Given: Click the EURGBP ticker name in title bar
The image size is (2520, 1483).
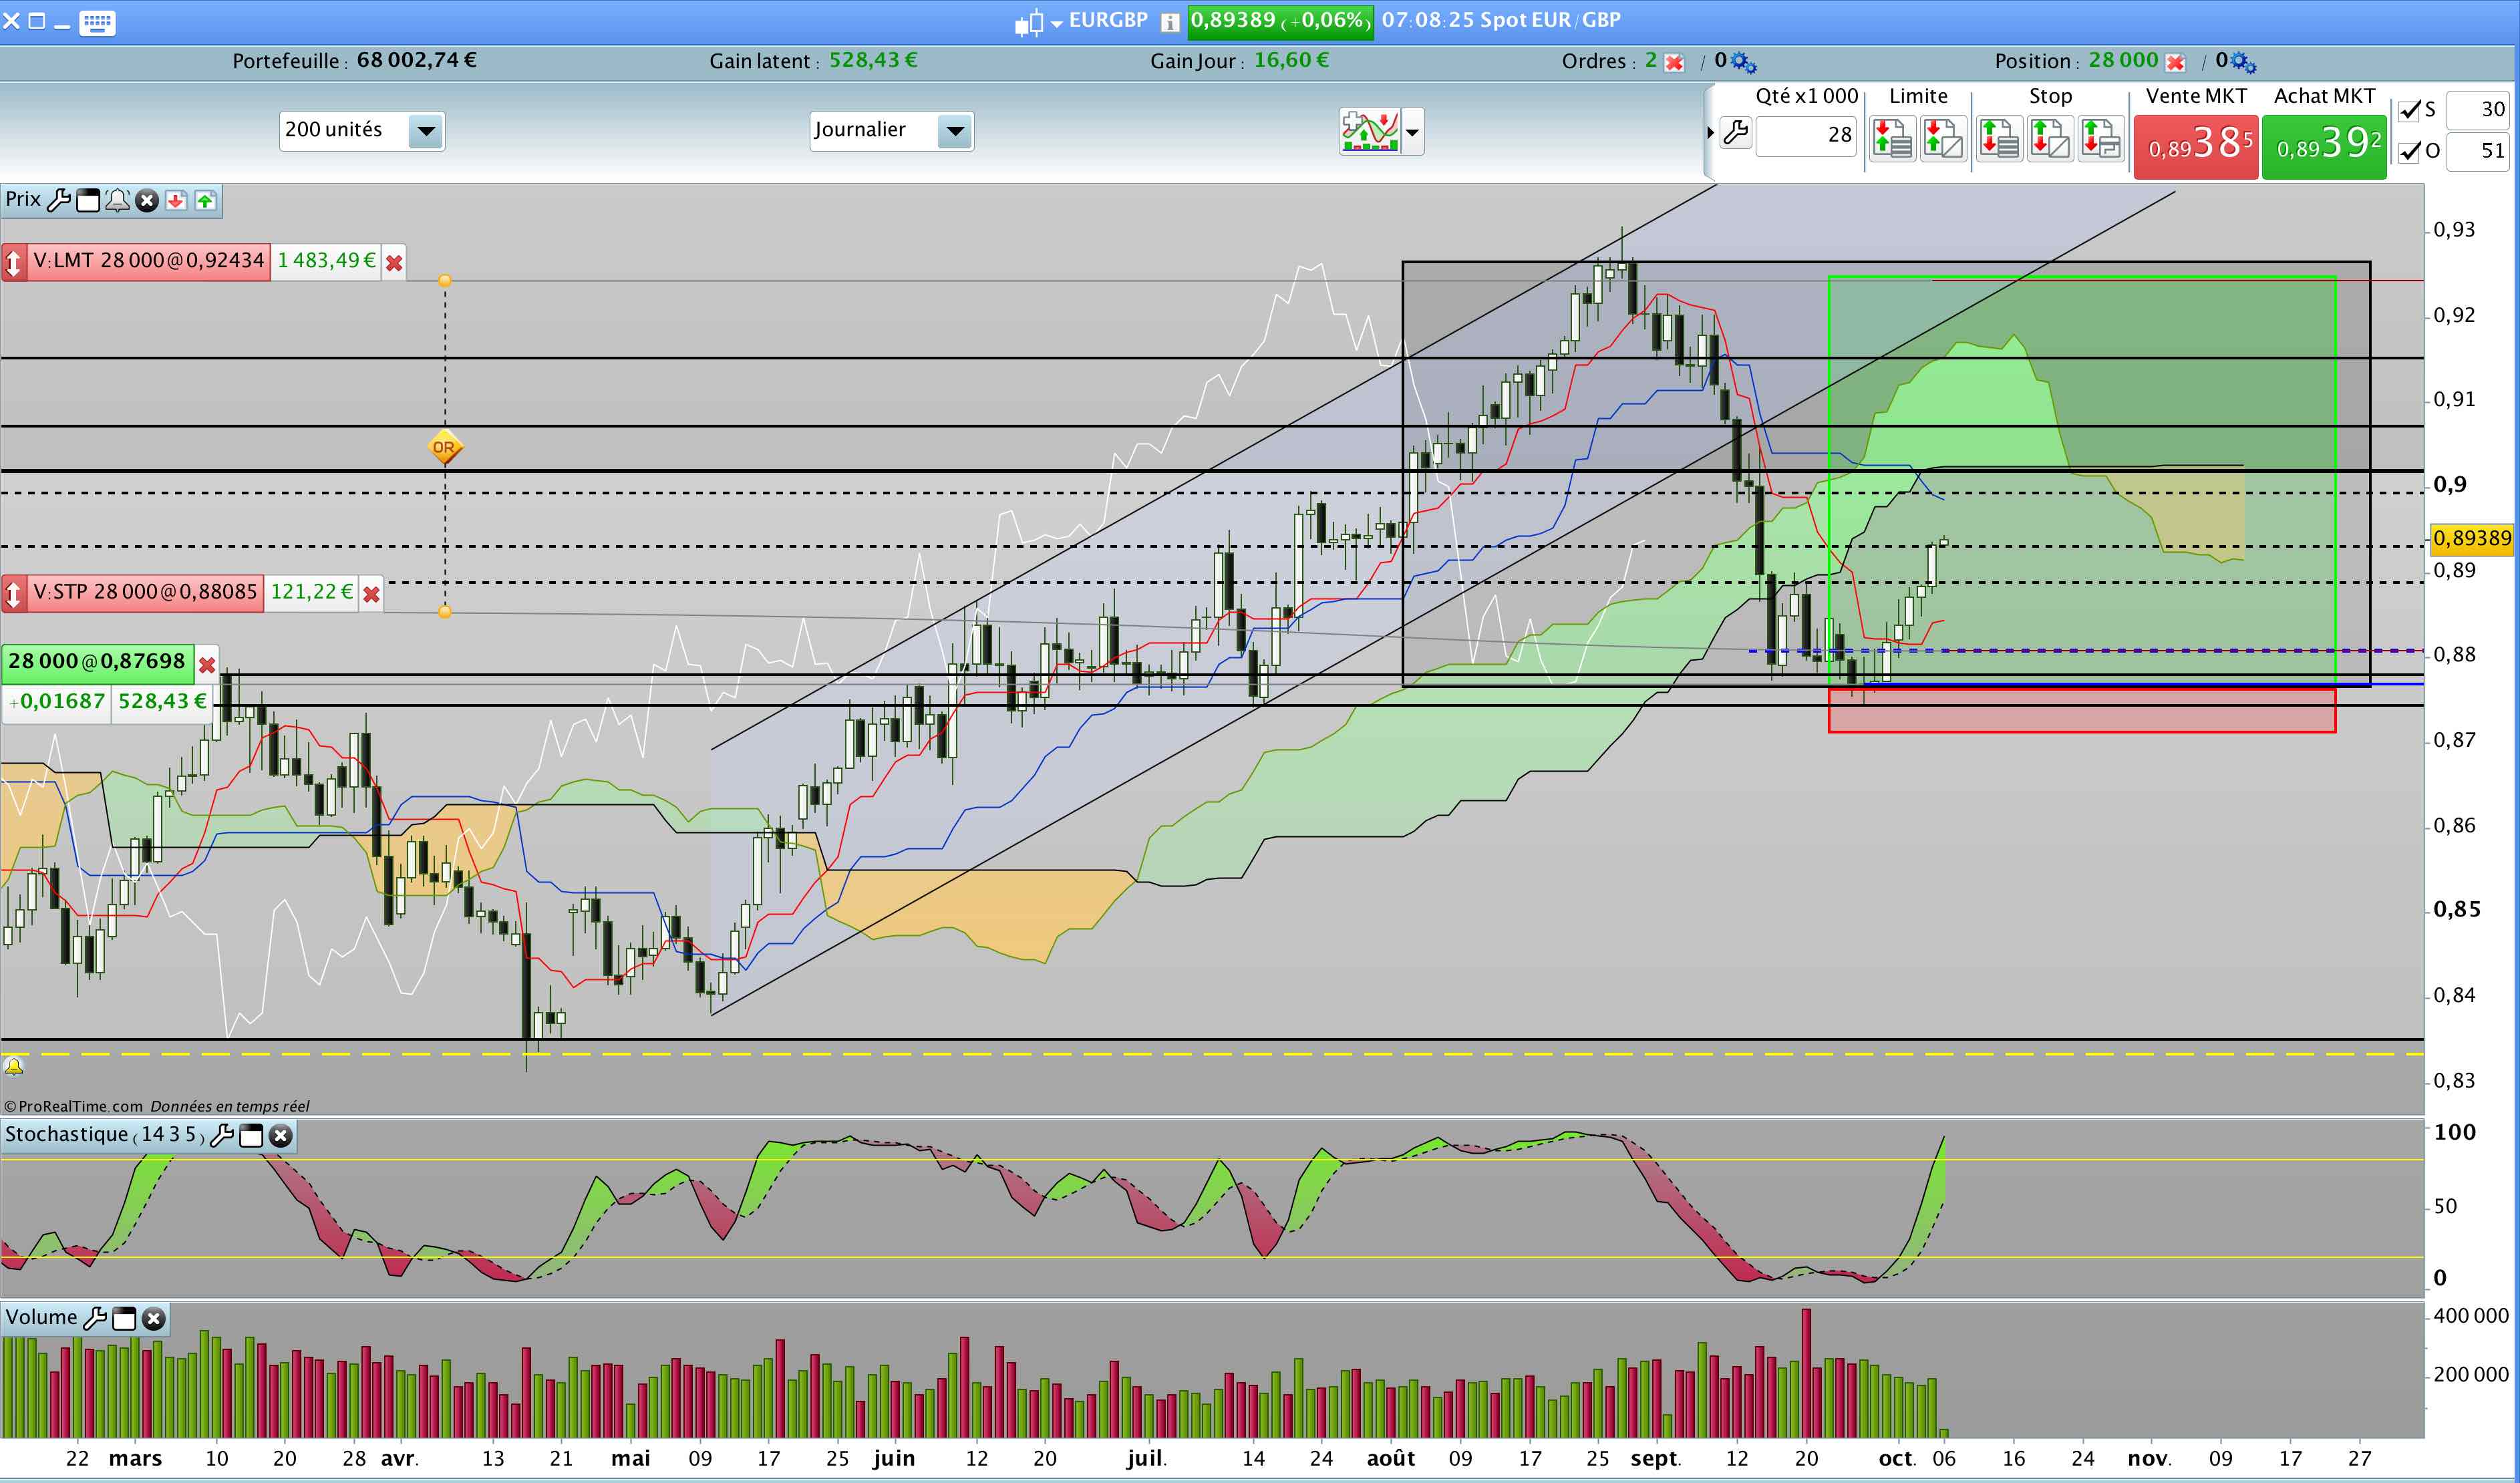Looking at the screenshot, I should 1108,20.
